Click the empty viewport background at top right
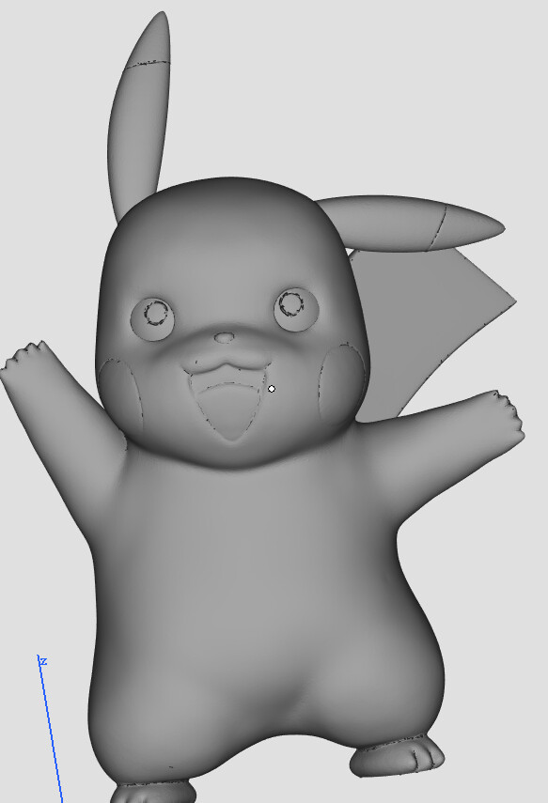Viewport: 548px width, 803px height. pyautogui.click(x=436, y=77)
